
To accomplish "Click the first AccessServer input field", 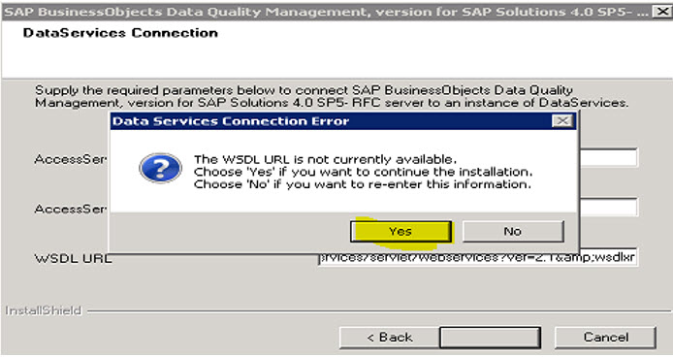I will pyautogui.click(x=608, y=158).
